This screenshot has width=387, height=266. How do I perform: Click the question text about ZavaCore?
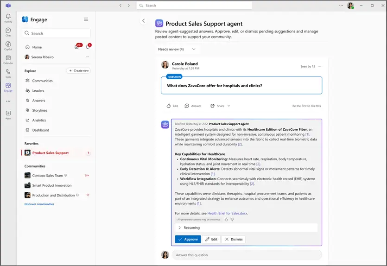(x=215, y=86)
